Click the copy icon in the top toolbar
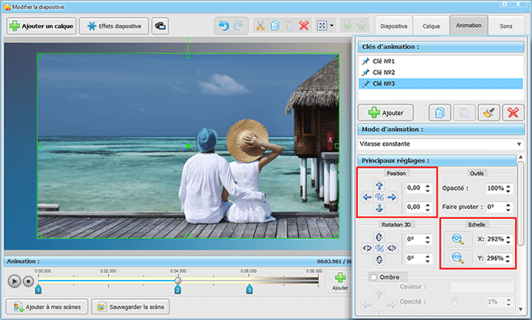 274,25
